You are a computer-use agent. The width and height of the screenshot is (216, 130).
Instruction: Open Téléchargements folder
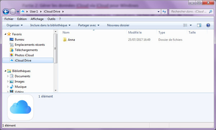[x=26, y=50]
